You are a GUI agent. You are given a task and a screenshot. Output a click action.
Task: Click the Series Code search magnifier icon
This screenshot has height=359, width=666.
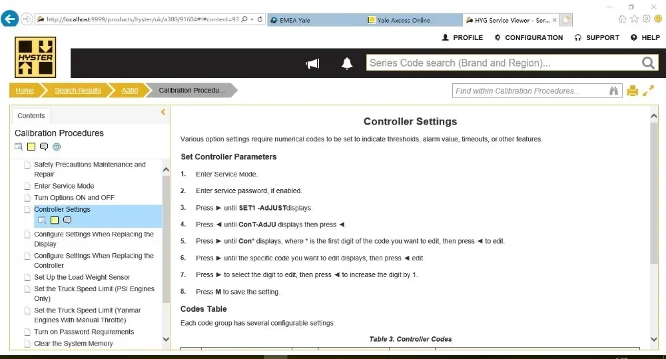tap(648, 63)
